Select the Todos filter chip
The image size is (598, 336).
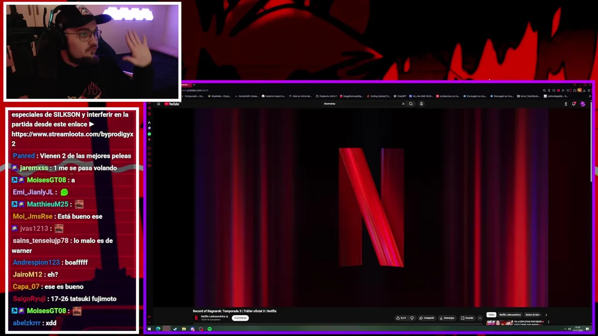click(491, 315)
